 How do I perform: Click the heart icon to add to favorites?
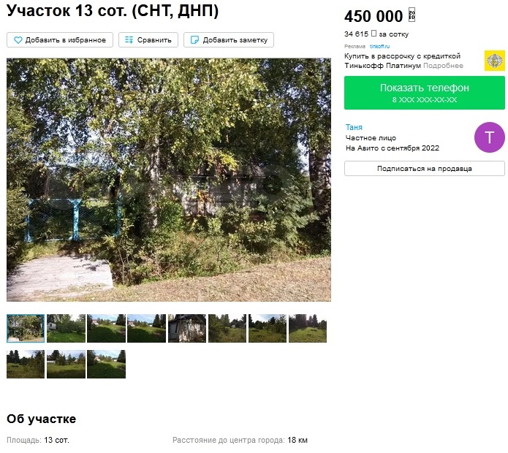tap(18, 40)
